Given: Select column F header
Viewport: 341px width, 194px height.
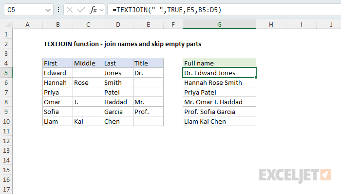Looking at the screenshot, I should point(173,24).
